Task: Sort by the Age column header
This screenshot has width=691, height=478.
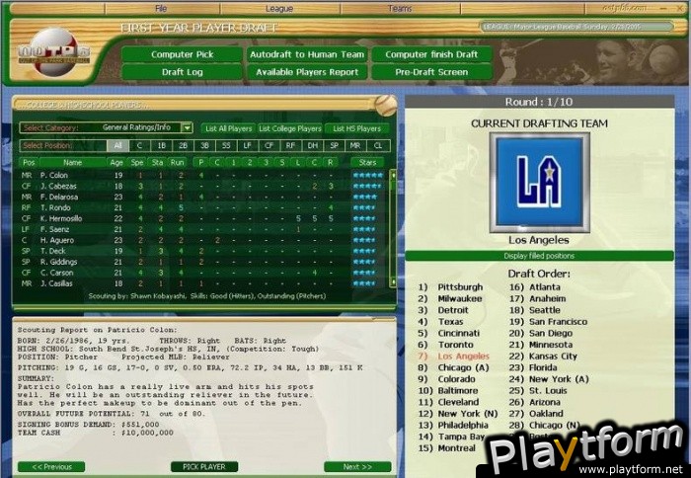Action: click(116, 163)
